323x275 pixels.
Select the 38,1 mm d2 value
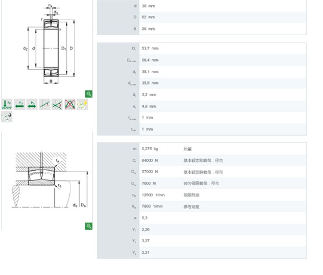(150, 72)
